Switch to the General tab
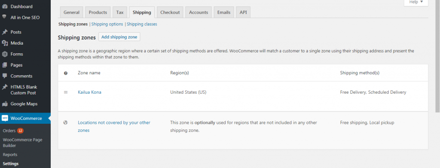This screenshot has height=168, width=440. tap(71, 12)
